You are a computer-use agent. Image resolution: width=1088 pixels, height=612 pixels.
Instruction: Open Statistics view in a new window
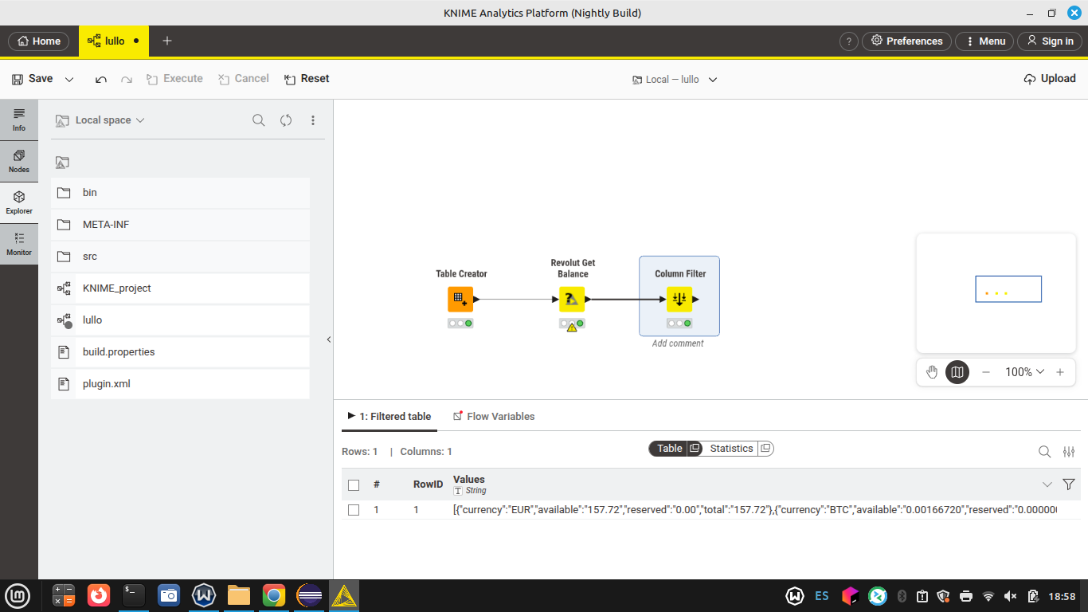pyautogui.click(x=765, y=449)
